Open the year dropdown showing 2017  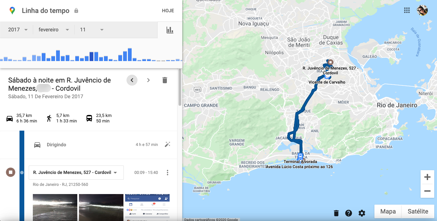pyautogui.click(x=18, y=30)
